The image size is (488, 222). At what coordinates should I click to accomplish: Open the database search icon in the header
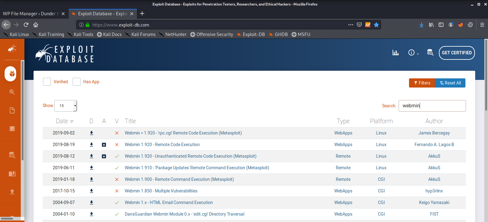click(x=430, y=53)
